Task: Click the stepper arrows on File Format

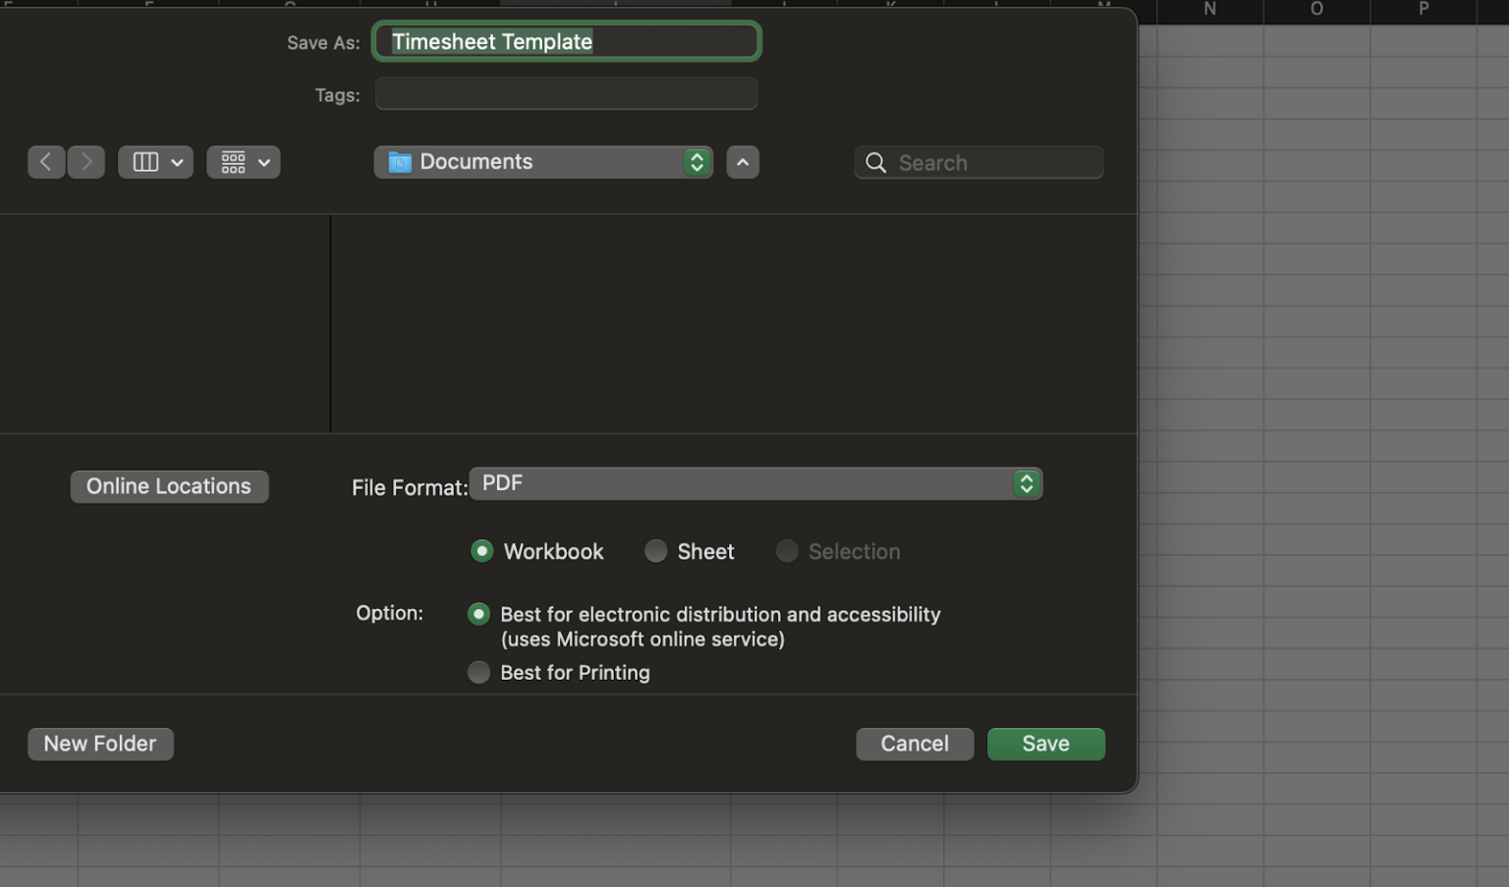Action: pos(1026,483)
